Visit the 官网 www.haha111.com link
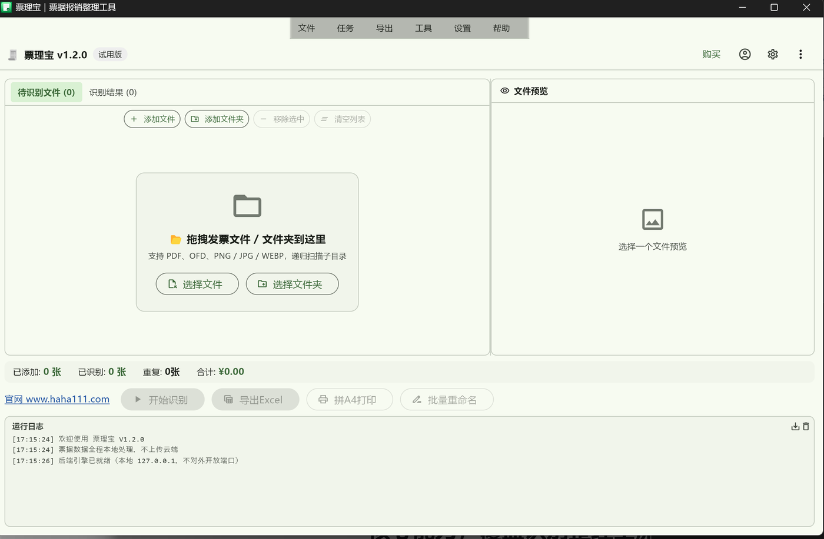 point(57,399)
